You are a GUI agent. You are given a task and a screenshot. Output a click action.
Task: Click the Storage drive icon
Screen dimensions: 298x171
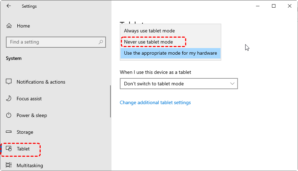click(x=9, y=132)
